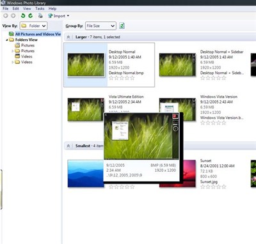Expand the second Videos folder arrow
This screenshot has width=256, height=244.
[13, 62]
